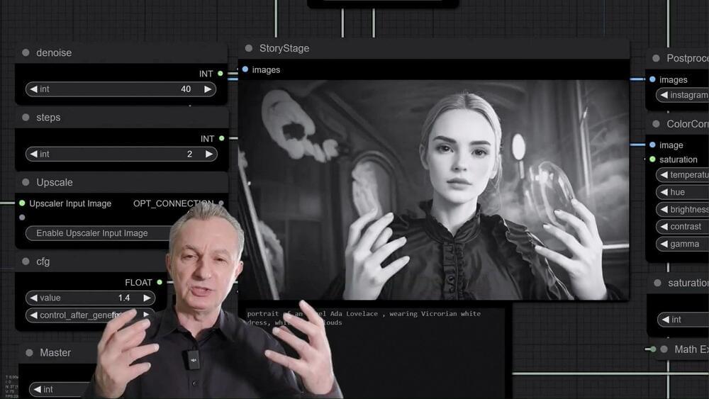Collapse the steps node via its dot
Screen dimensions: 709x399
(x=26, y=118)
